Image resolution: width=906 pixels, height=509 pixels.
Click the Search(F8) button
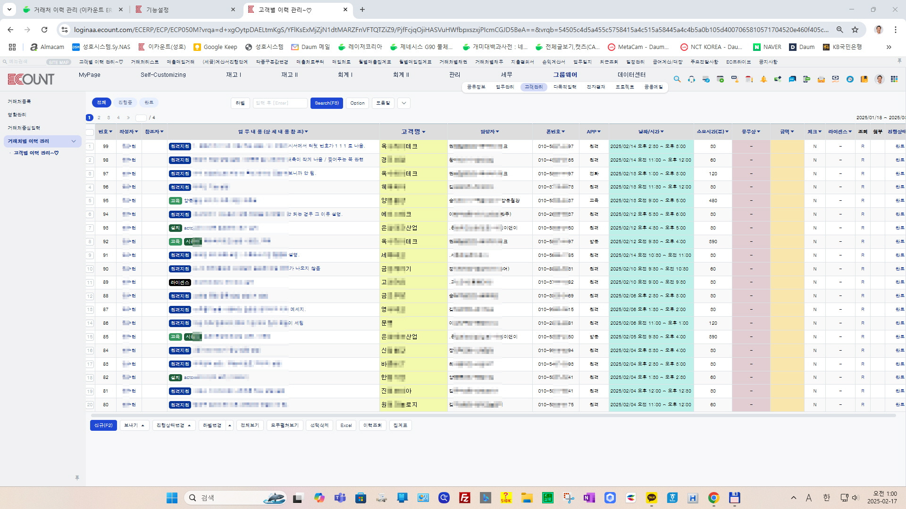point(327,103)
